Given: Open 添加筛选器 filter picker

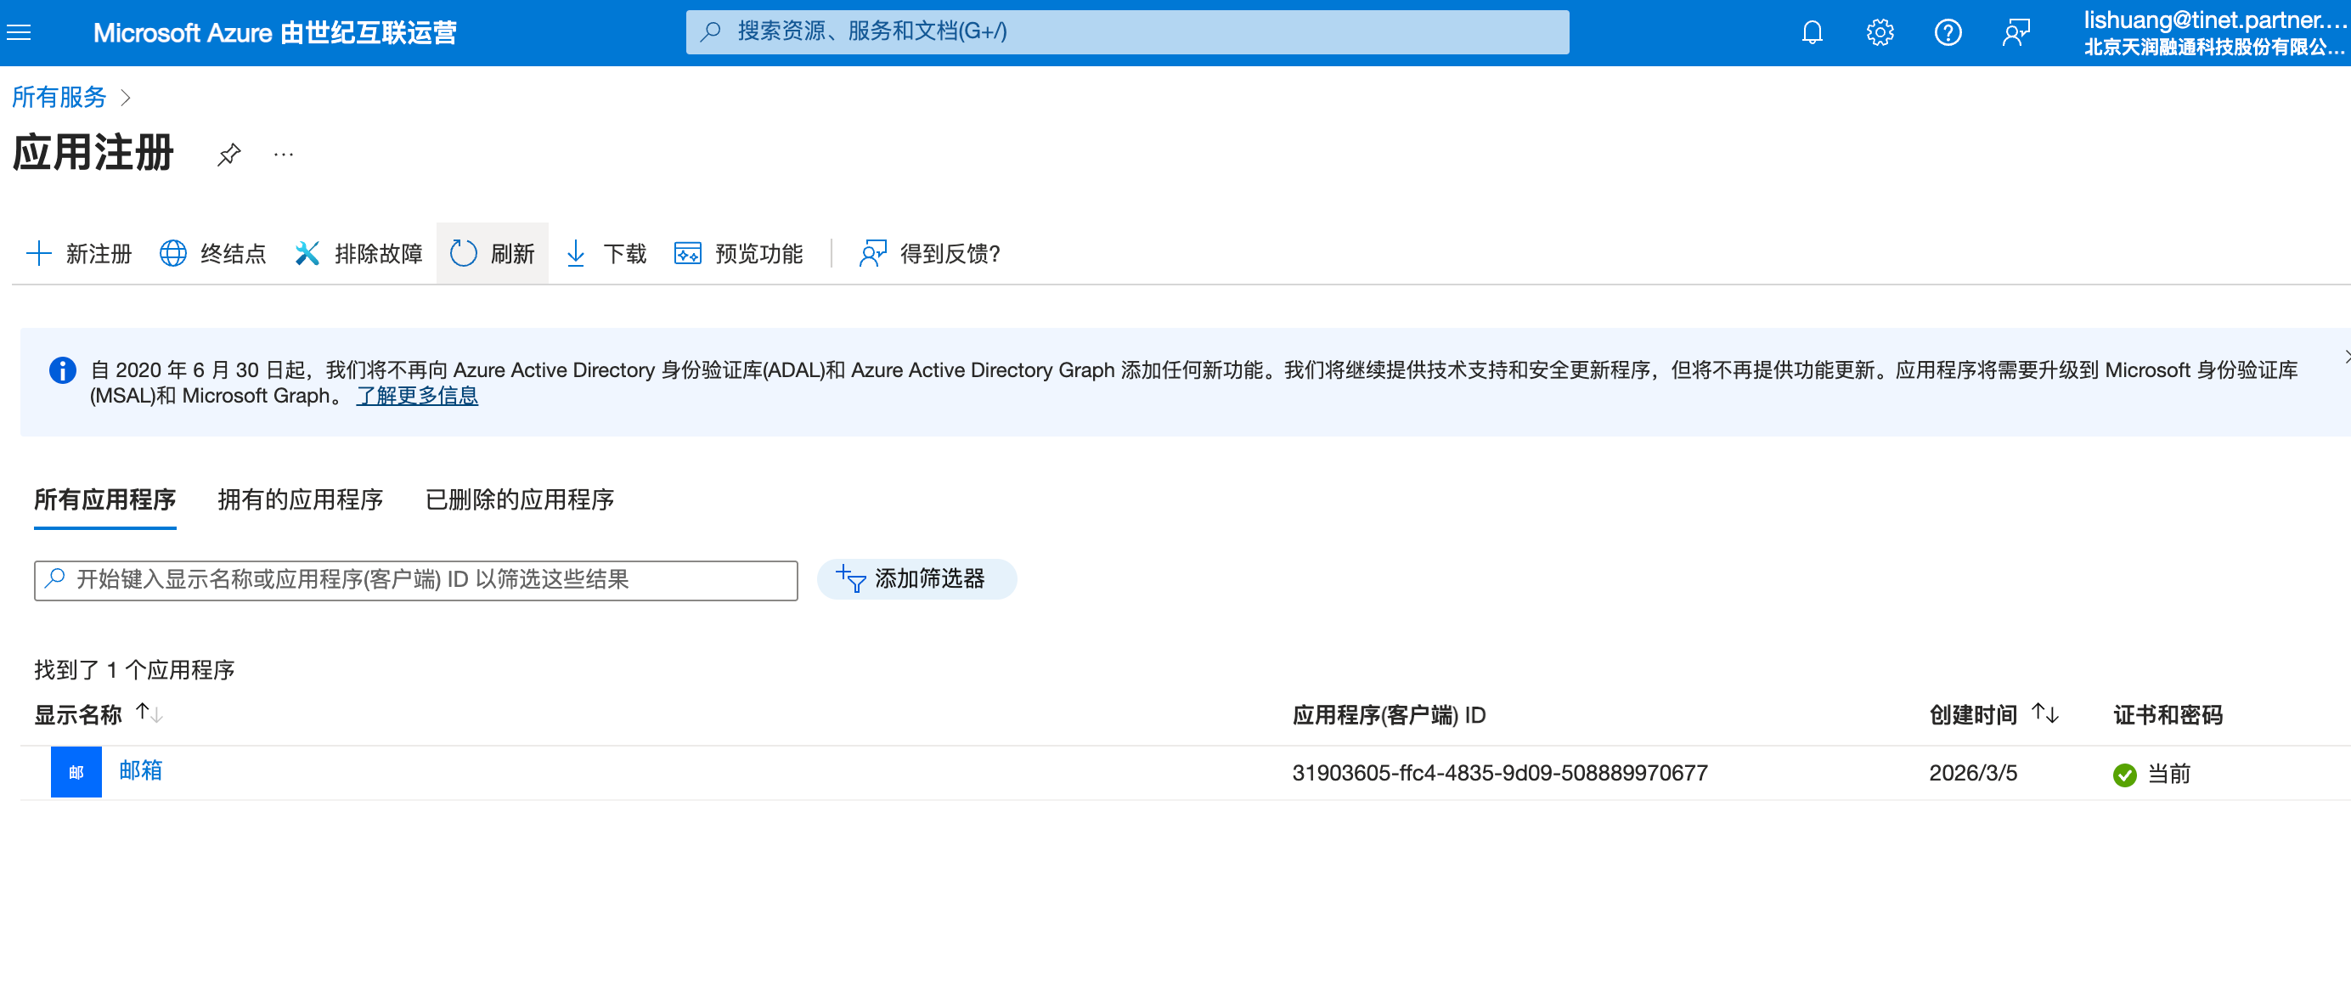Looking at the screenshot, I should (916, 578).
